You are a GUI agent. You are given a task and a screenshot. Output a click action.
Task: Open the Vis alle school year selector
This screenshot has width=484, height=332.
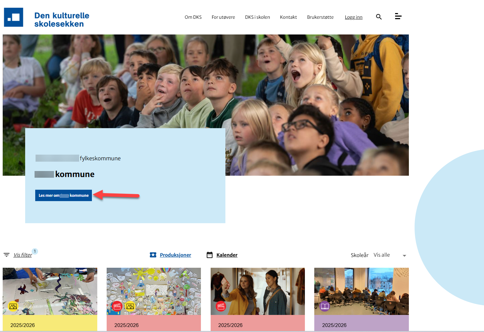pos(382,255)
